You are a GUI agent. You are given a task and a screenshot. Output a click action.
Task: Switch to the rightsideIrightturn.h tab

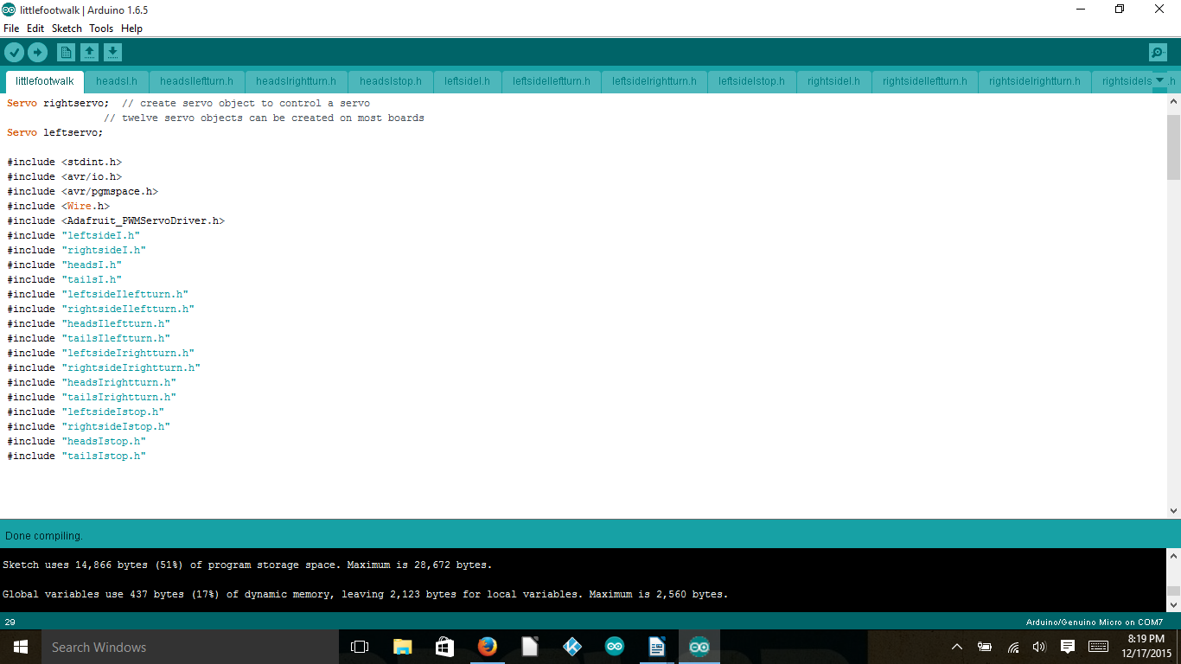1035,81
